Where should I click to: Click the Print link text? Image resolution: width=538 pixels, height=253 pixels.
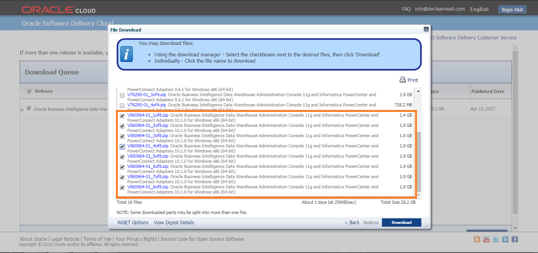click(x=413, y=80)
